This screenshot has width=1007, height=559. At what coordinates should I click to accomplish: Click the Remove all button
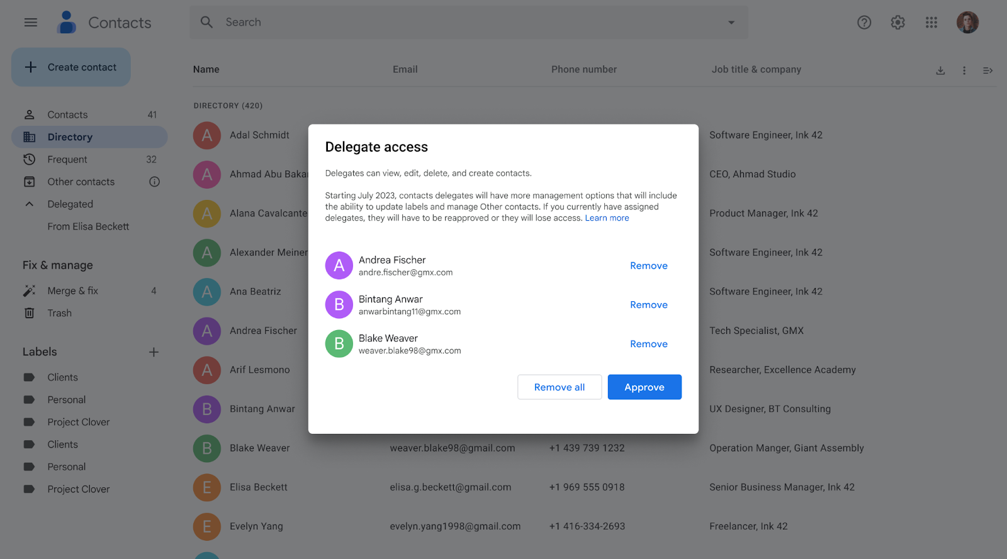559,387
